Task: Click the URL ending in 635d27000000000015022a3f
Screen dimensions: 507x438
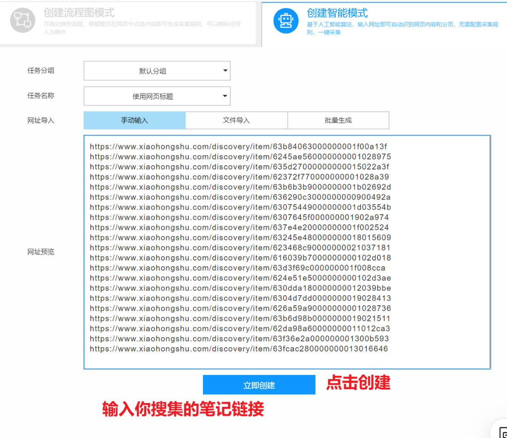Action: tap(239, 167)
